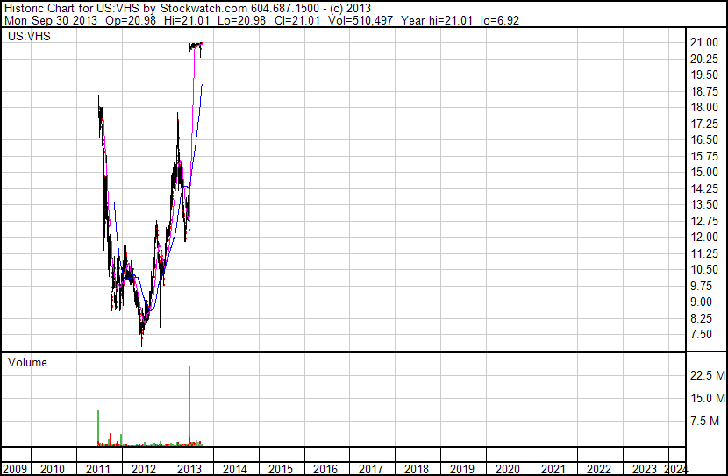Click the Volume panel label

[27, 362]
